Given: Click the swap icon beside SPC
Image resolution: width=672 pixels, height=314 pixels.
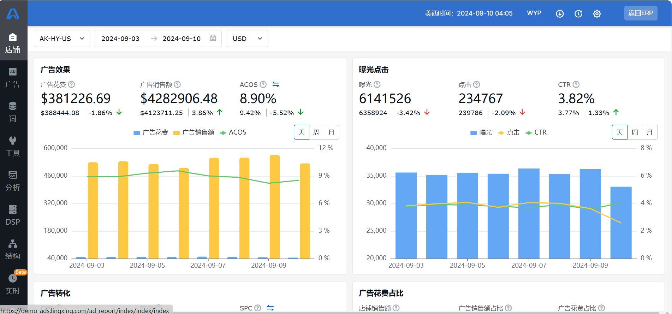Looking at the screenshot, I should pyautogui.click(x=270, y=308).
